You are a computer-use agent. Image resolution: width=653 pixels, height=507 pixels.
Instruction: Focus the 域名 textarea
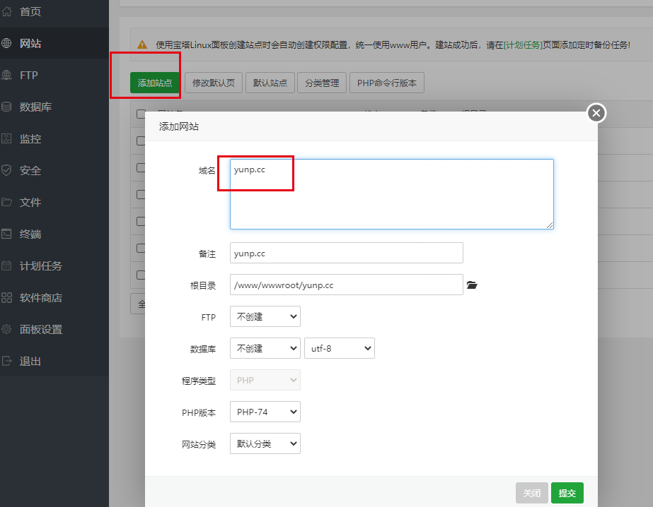392,194
